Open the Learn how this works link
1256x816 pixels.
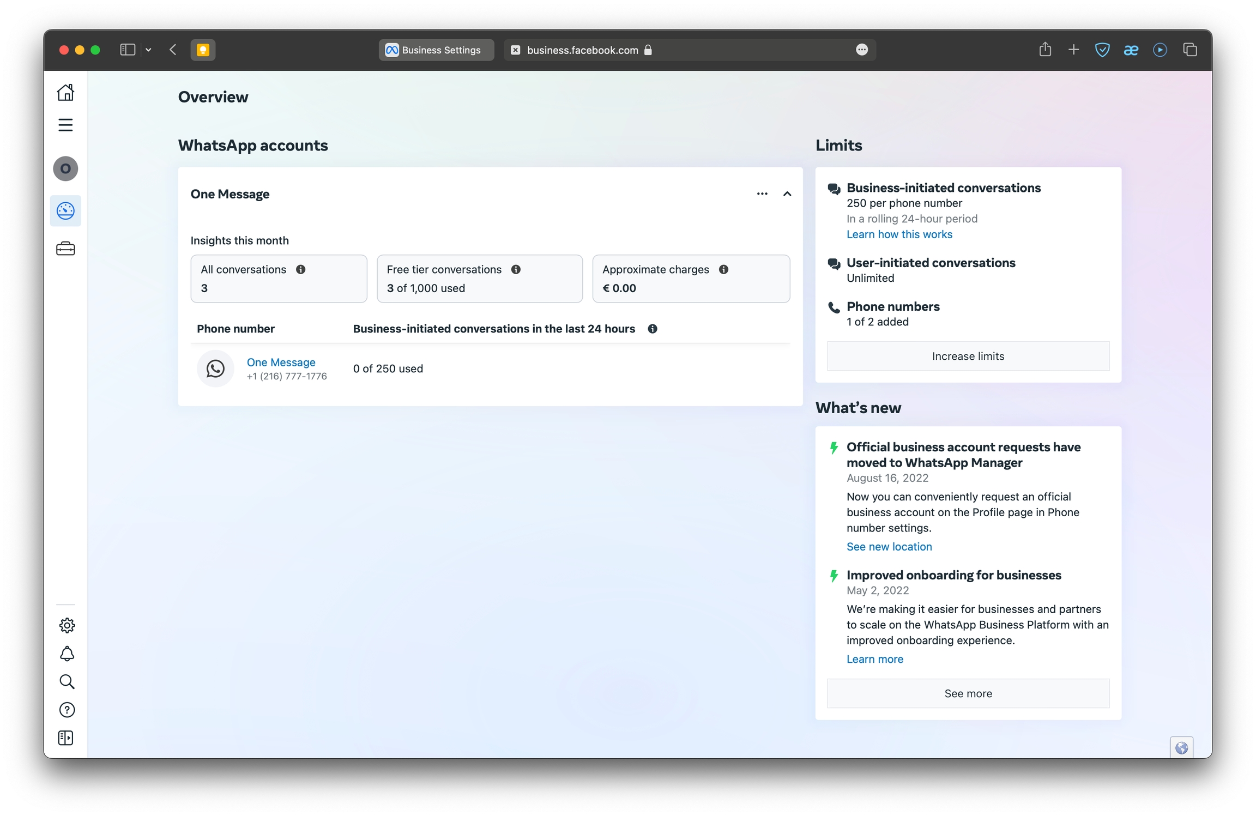click(x=899, y=234)
